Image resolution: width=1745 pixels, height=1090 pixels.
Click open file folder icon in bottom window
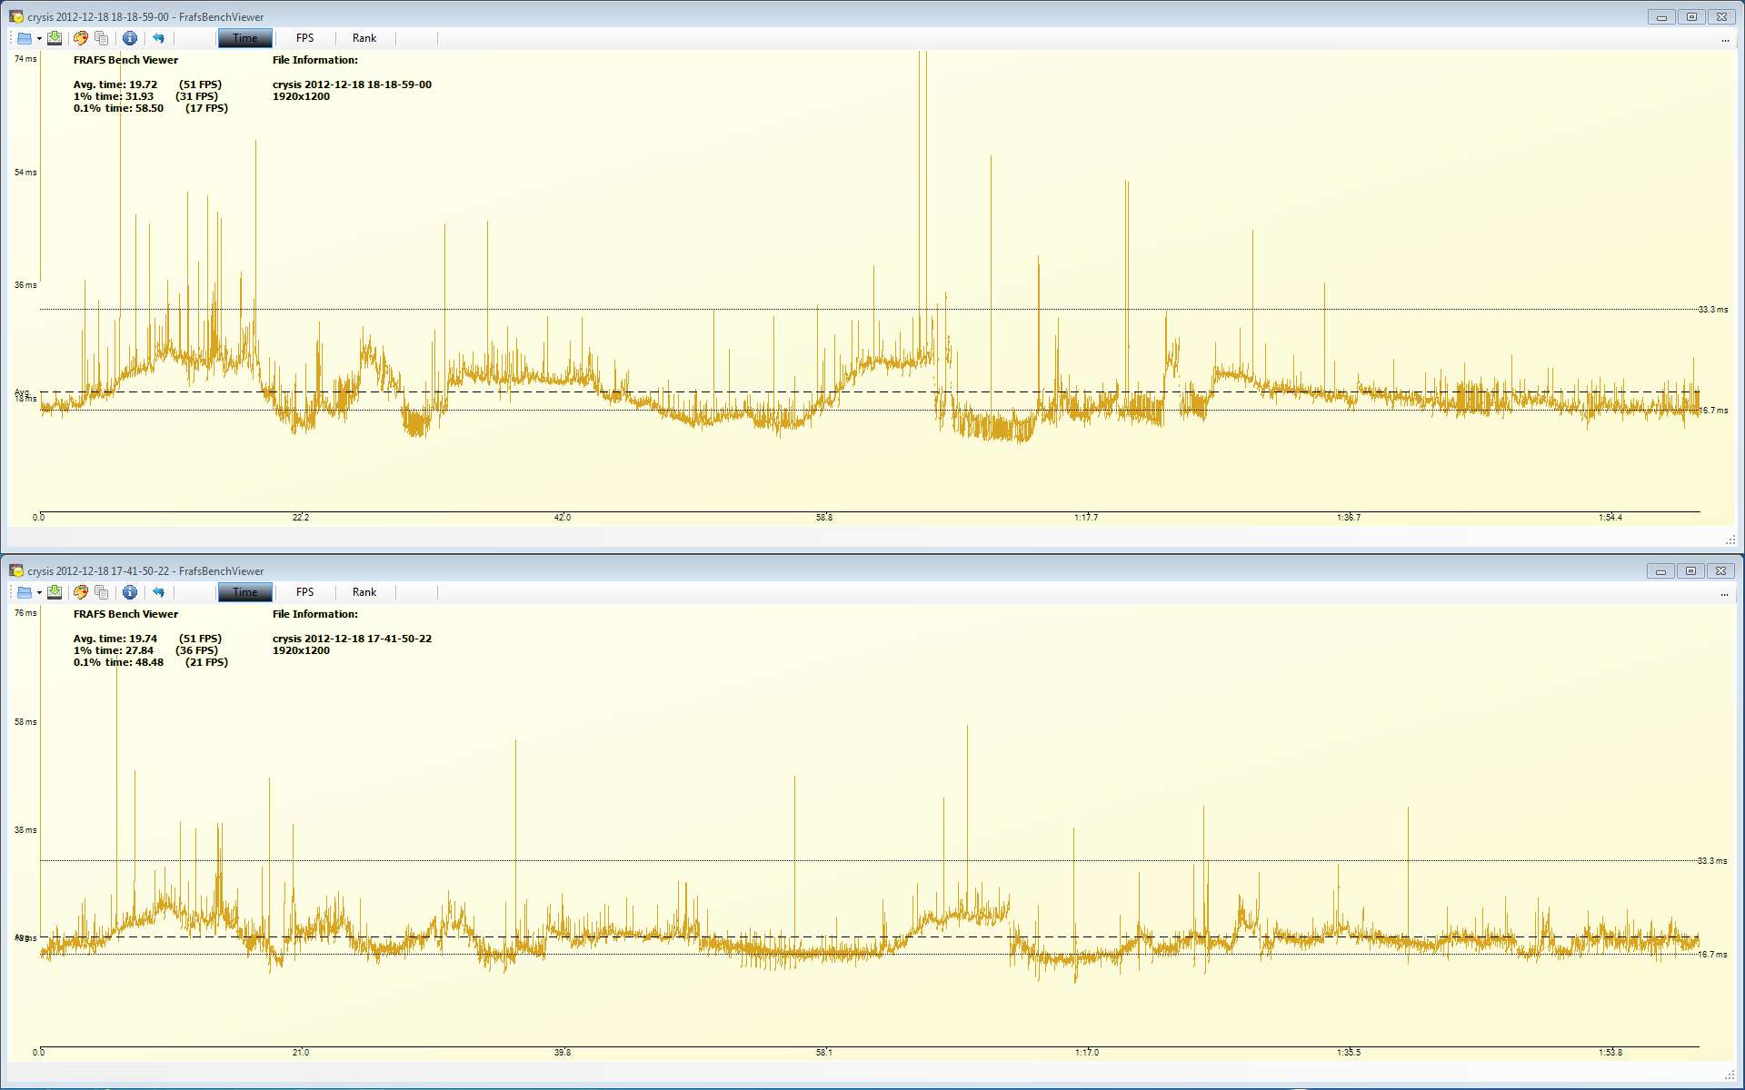click(25, 592)
